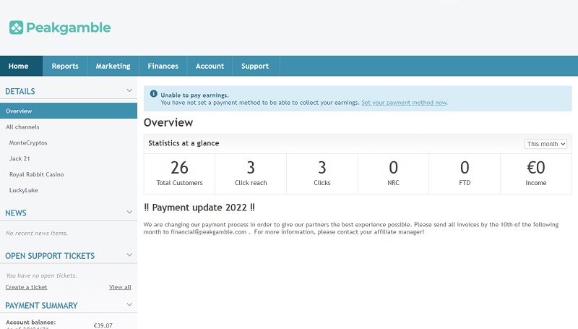
Task: Select the Royal Rabbit Casino channel
Action: pyautogui.click(x=37, y=174)
